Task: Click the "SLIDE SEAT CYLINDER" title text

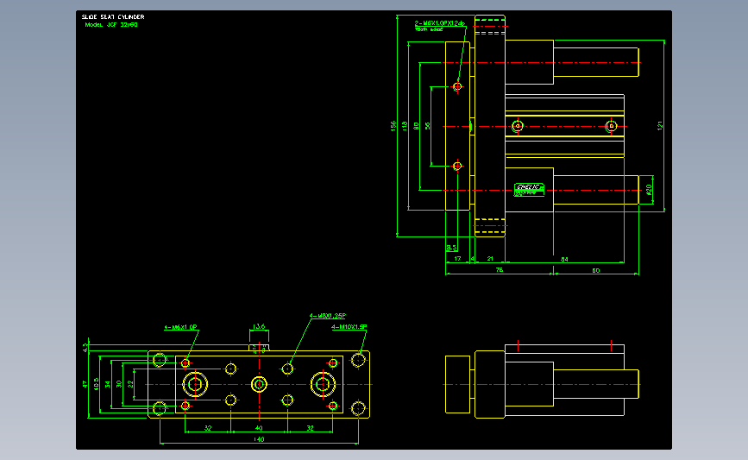Action: (x=113, y=16)
